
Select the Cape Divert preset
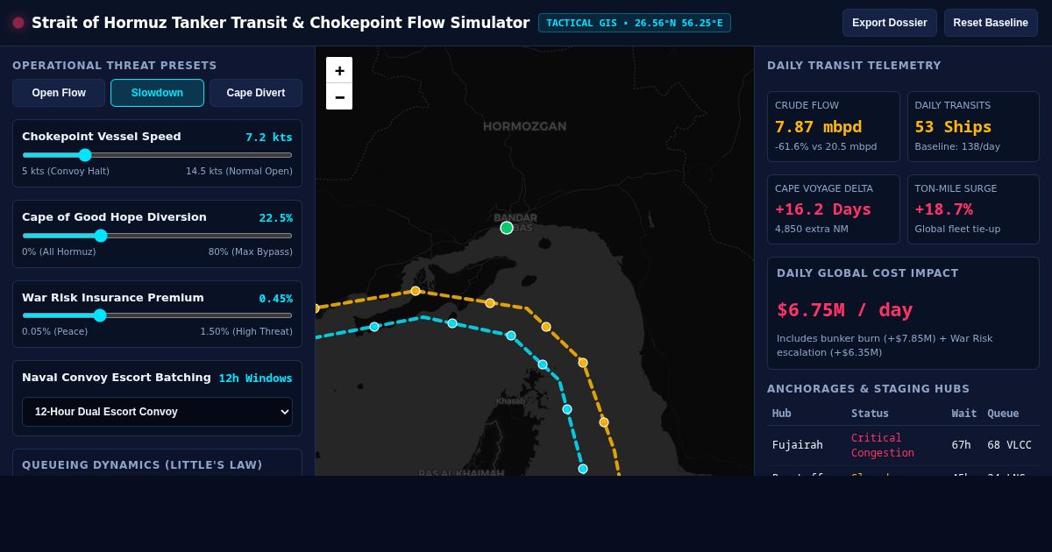coord(256,93)
